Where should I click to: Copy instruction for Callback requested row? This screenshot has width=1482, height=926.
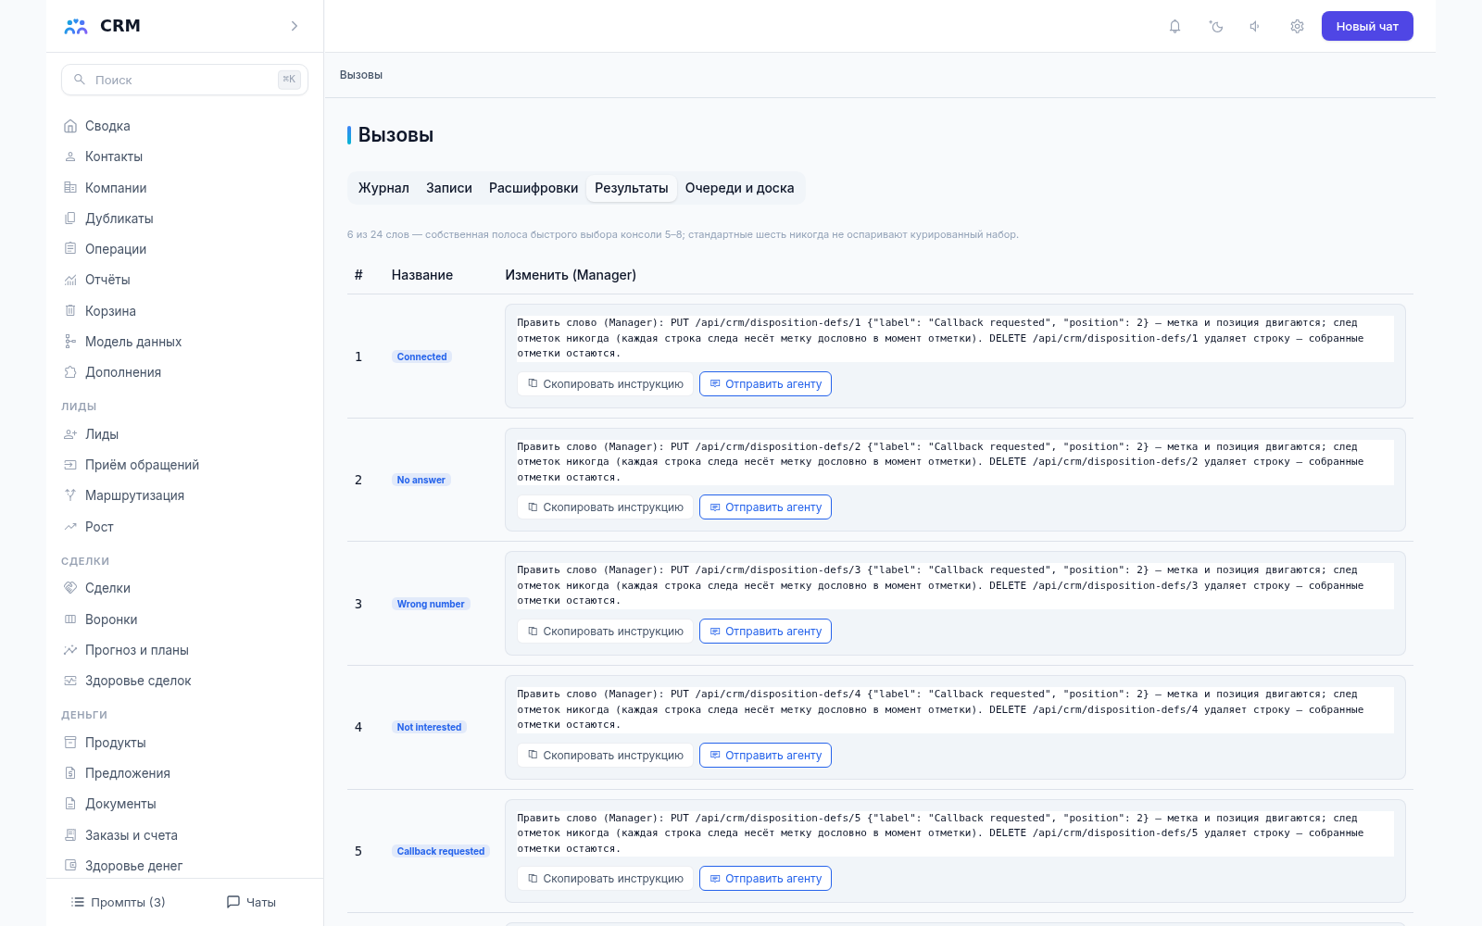[605, 879]
